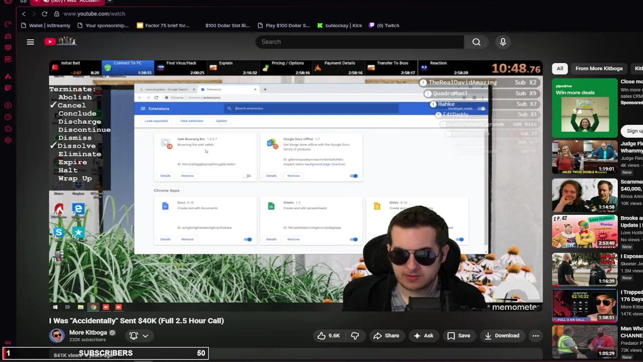Open More Kitboga channel avatar
Viewport: 643px width, 362px height.
[x=57, y=335]
